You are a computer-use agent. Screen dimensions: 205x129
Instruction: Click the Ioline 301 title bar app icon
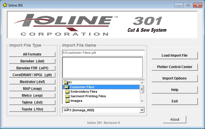(5, 5)
